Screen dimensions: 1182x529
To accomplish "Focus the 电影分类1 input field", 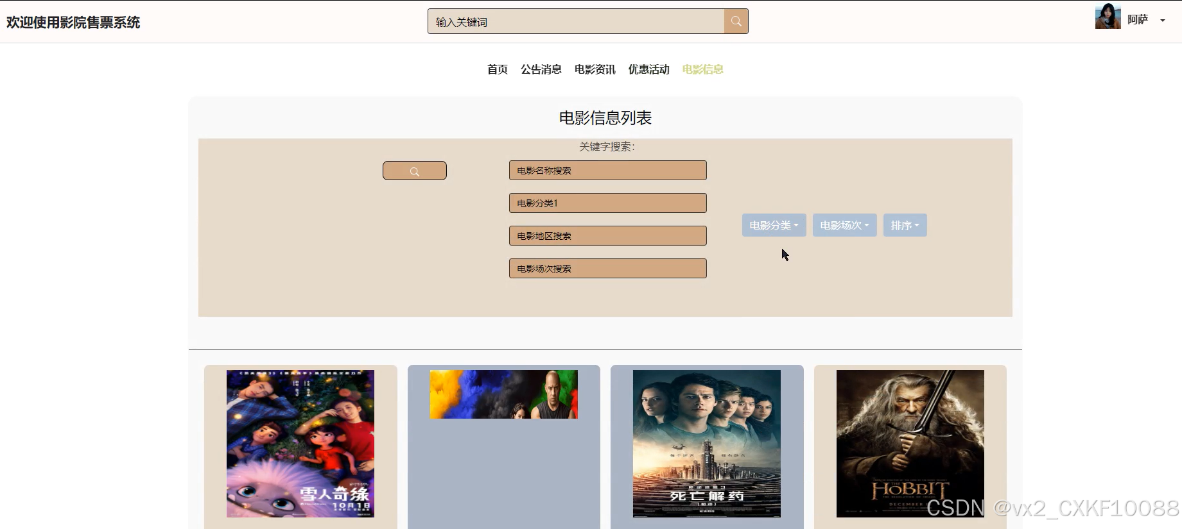I will 608,203.
